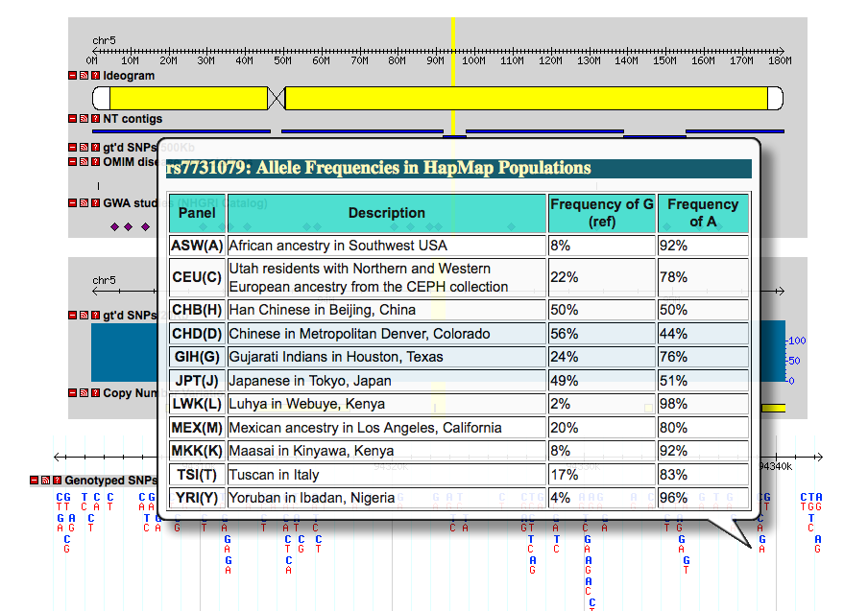
Task: Click the ideogram centromere cross
Action: (x=277, y=99)
